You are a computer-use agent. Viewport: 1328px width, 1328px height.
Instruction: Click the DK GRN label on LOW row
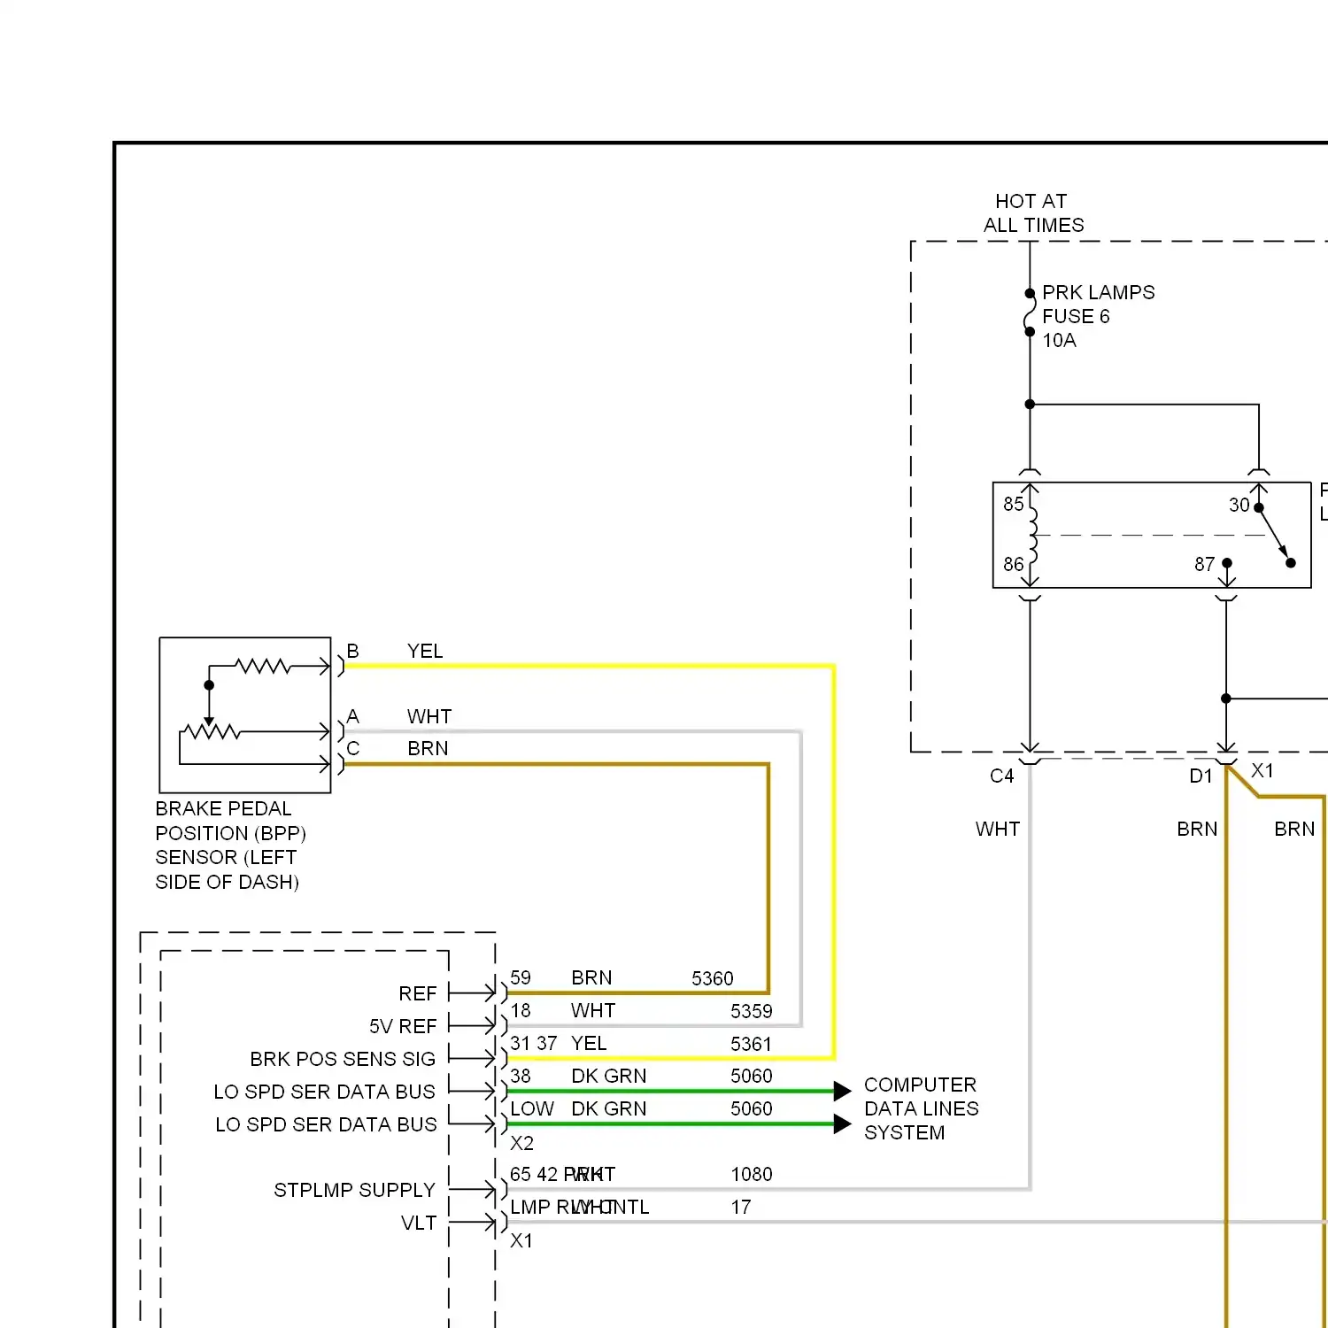pyautogui.click(x=609, y=1108)
